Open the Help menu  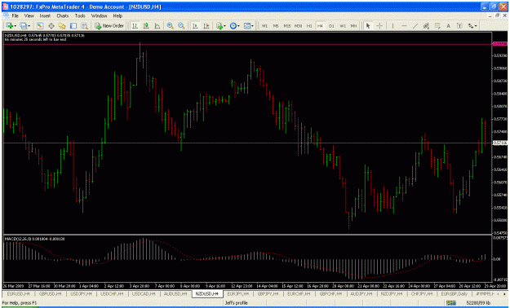(x=118, y=15)
